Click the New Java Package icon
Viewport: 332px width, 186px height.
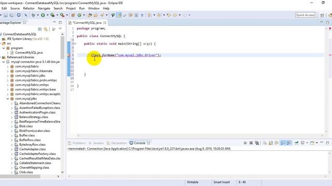click(73, 15)
